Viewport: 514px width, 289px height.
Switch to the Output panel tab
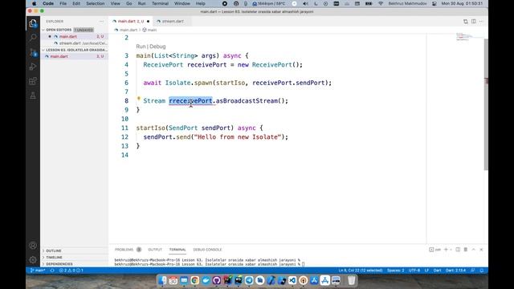[155, 250]
